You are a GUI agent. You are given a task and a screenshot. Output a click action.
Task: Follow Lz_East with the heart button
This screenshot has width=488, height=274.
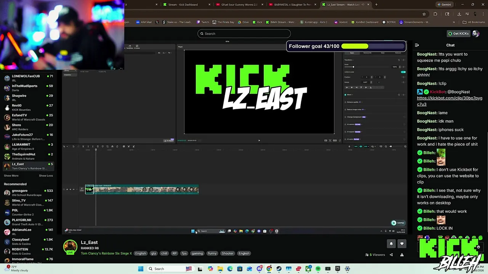click(x=402, y=244)
